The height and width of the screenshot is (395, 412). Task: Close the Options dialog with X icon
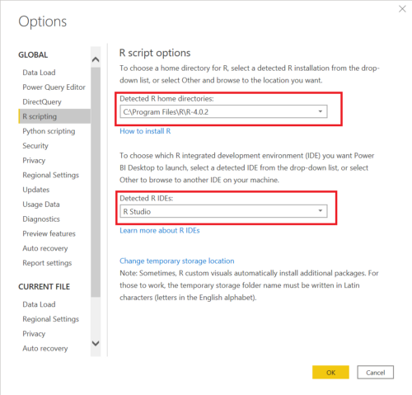402,9
